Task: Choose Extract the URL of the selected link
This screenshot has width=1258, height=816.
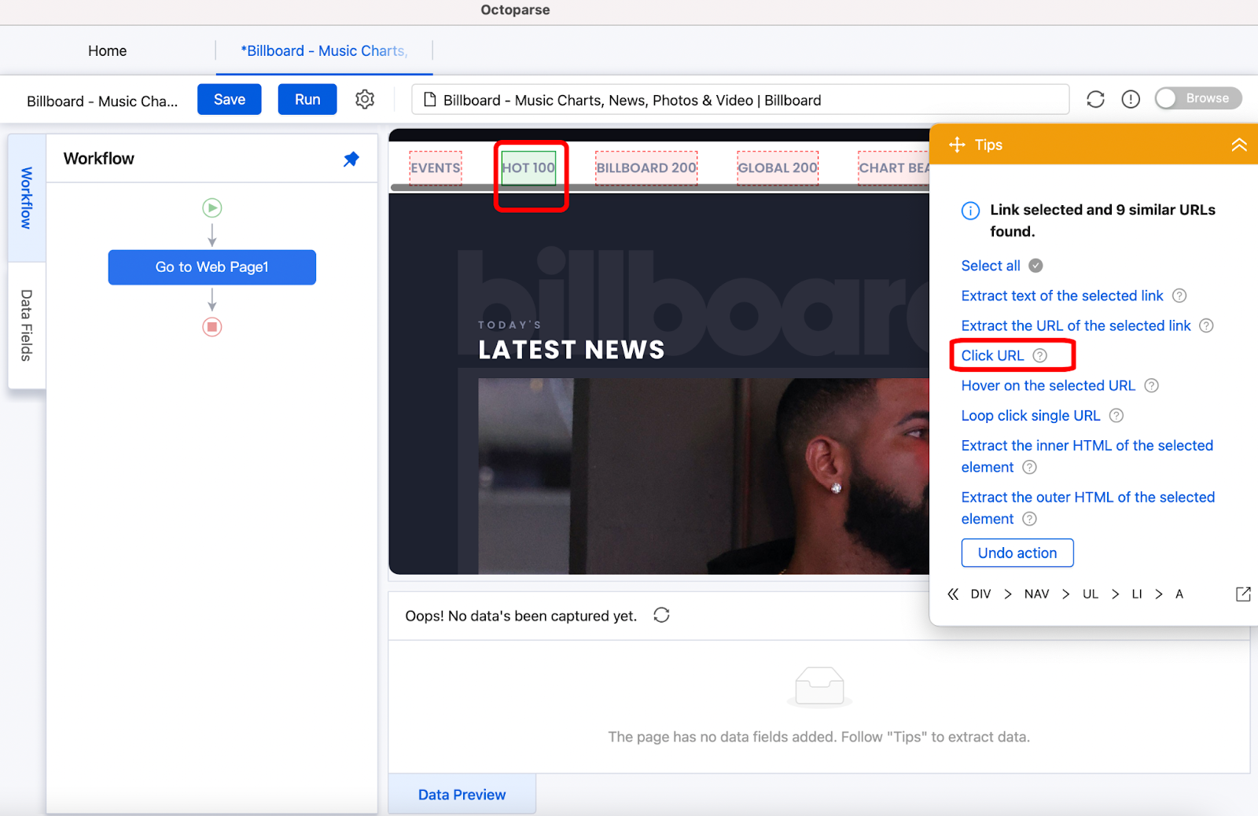Action: pyautogui.click(x=1076, y=325)
